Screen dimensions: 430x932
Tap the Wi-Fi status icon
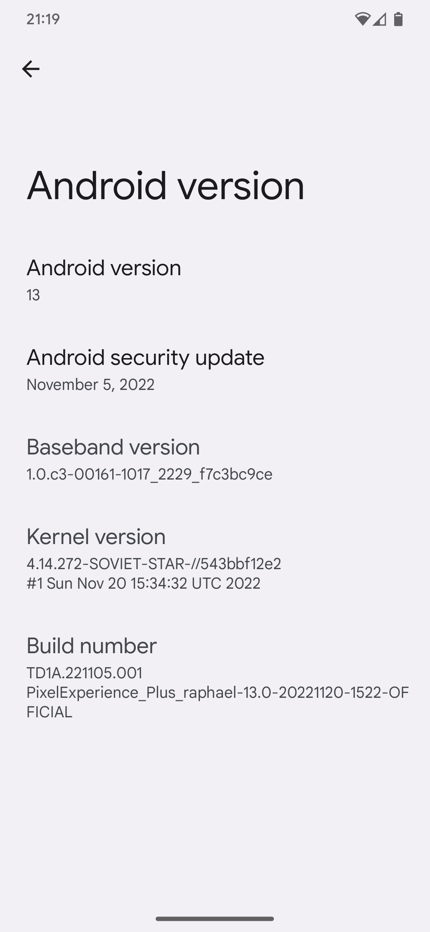[x=362, y=19]
